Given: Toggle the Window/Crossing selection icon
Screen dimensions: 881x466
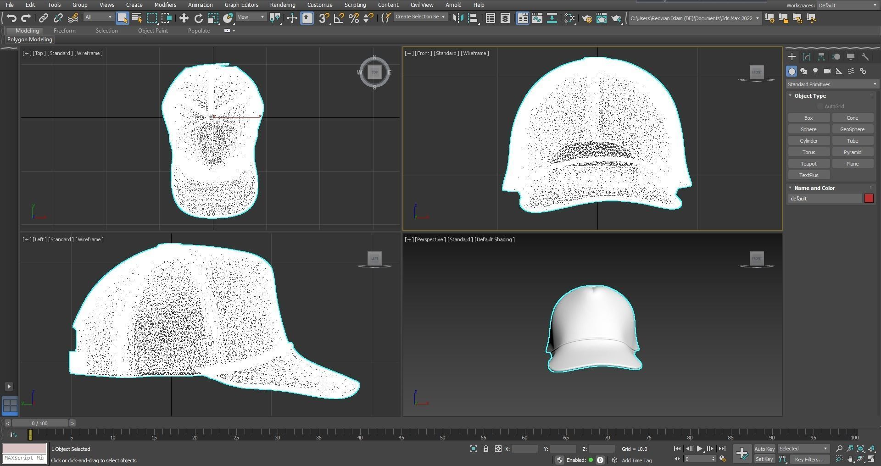Looking at the screenshot, I should pos(167,18).
